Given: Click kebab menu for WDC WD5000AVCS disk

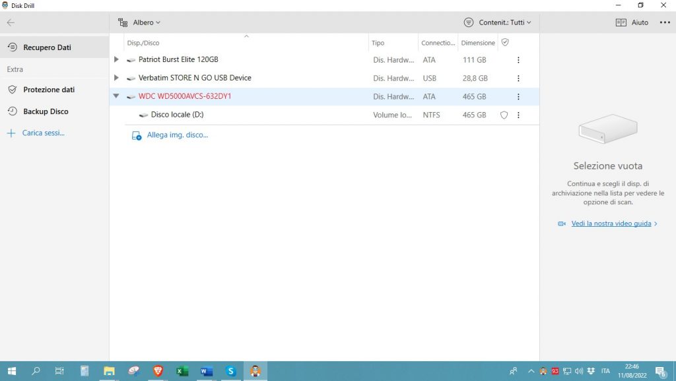Looking at the screenshot, I should pyautogui.click(x=518, y=97).
